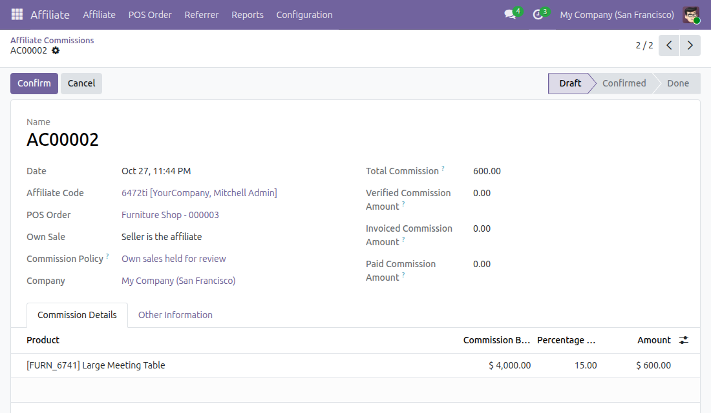Click the $ 4,000.00 commission base cell
Viewport: 711px width, 413px height.
click(510, 365)
